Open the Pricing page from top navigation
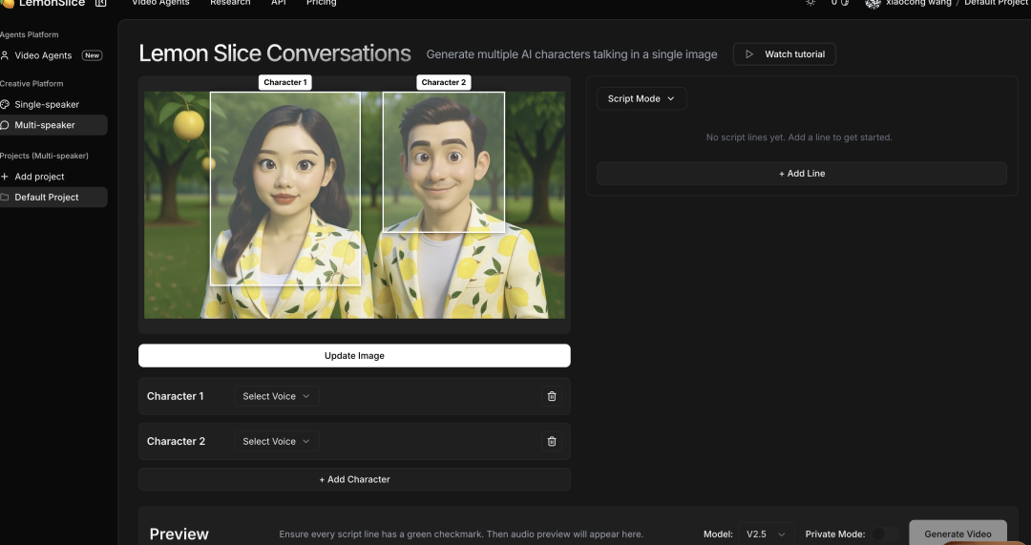The height and width of the screenshot is (545, 1031). click(x=321, y=4)
